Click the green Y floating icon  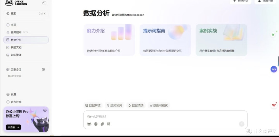click(273, 35)
